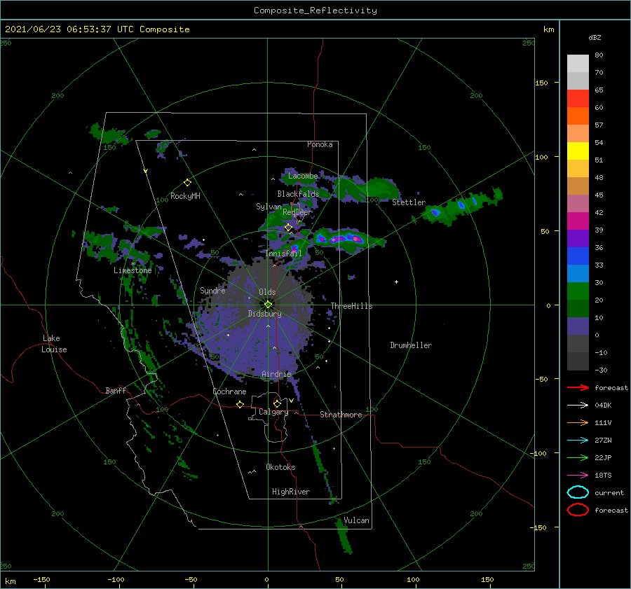Click the Vulcan city label
Viewport: 631px width, 589px height.
pos(356,520)
